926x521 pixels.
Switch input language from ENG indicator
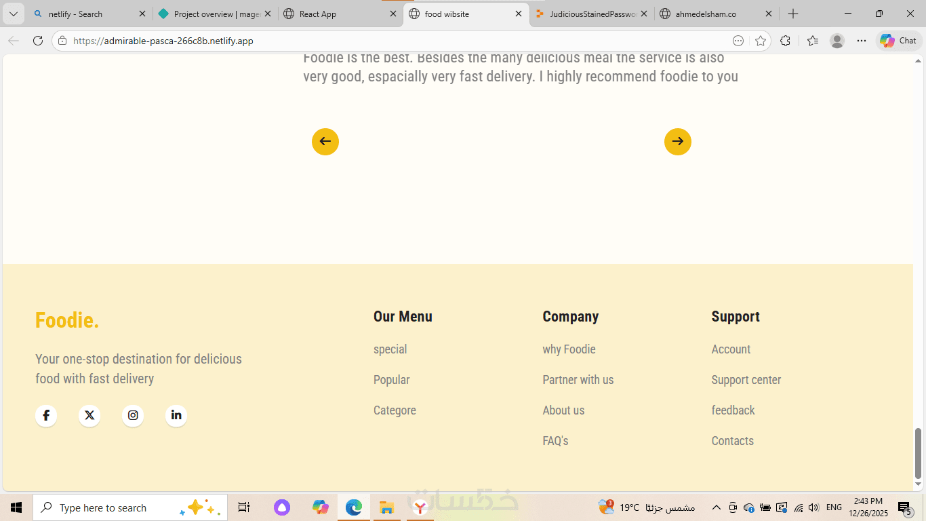(x=834, y=507)
